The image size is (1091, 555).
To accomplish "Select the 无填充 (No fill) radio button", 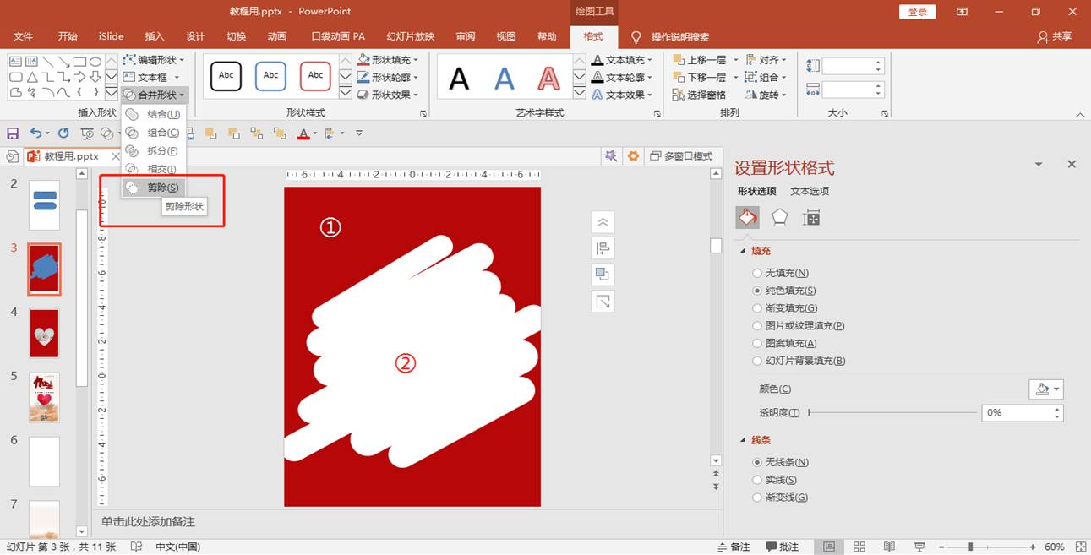I will tap(757, 274).
